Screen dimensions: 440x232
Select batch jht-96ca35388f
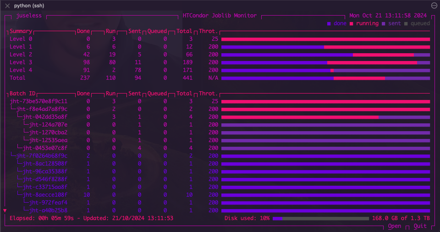pos(45,171)
